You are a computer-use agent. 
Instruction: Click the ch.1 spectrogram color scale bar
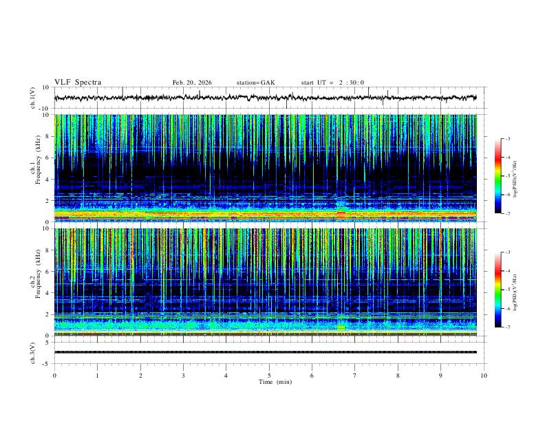tap(498, 176)
